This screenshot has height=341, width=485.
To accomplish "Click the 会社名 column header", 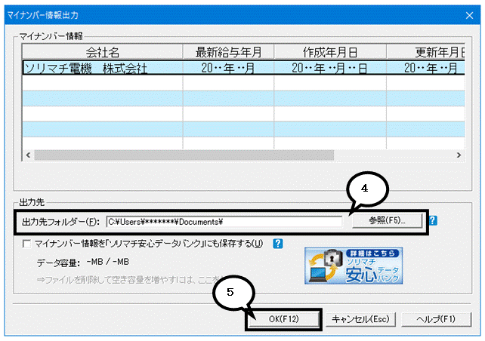I will (103, 52).
